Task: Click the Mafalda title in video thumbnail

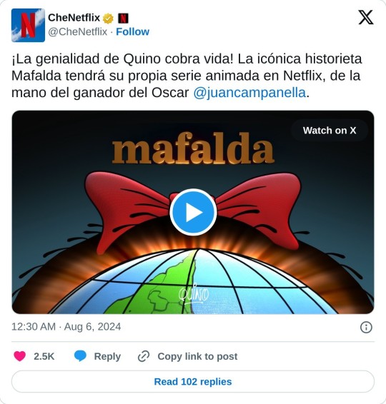Action: coord(193,148)
